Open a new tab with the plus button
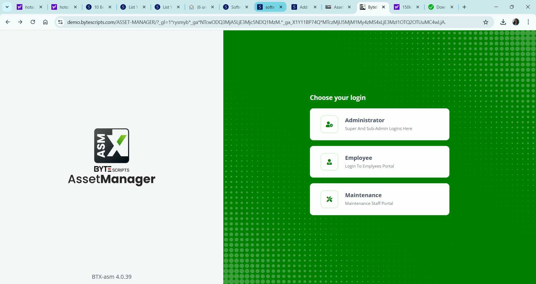 point(464,7)
